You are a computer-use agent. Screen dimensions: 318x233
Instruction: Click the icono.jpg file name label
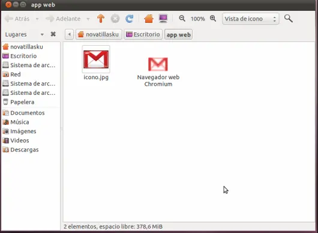coord(96,77)
